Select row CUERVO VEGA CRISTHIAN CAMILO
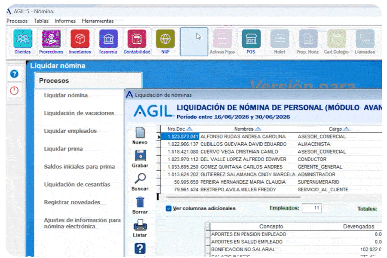The height and width of the screenshot is (258, 387). click(x=271, y=152)
